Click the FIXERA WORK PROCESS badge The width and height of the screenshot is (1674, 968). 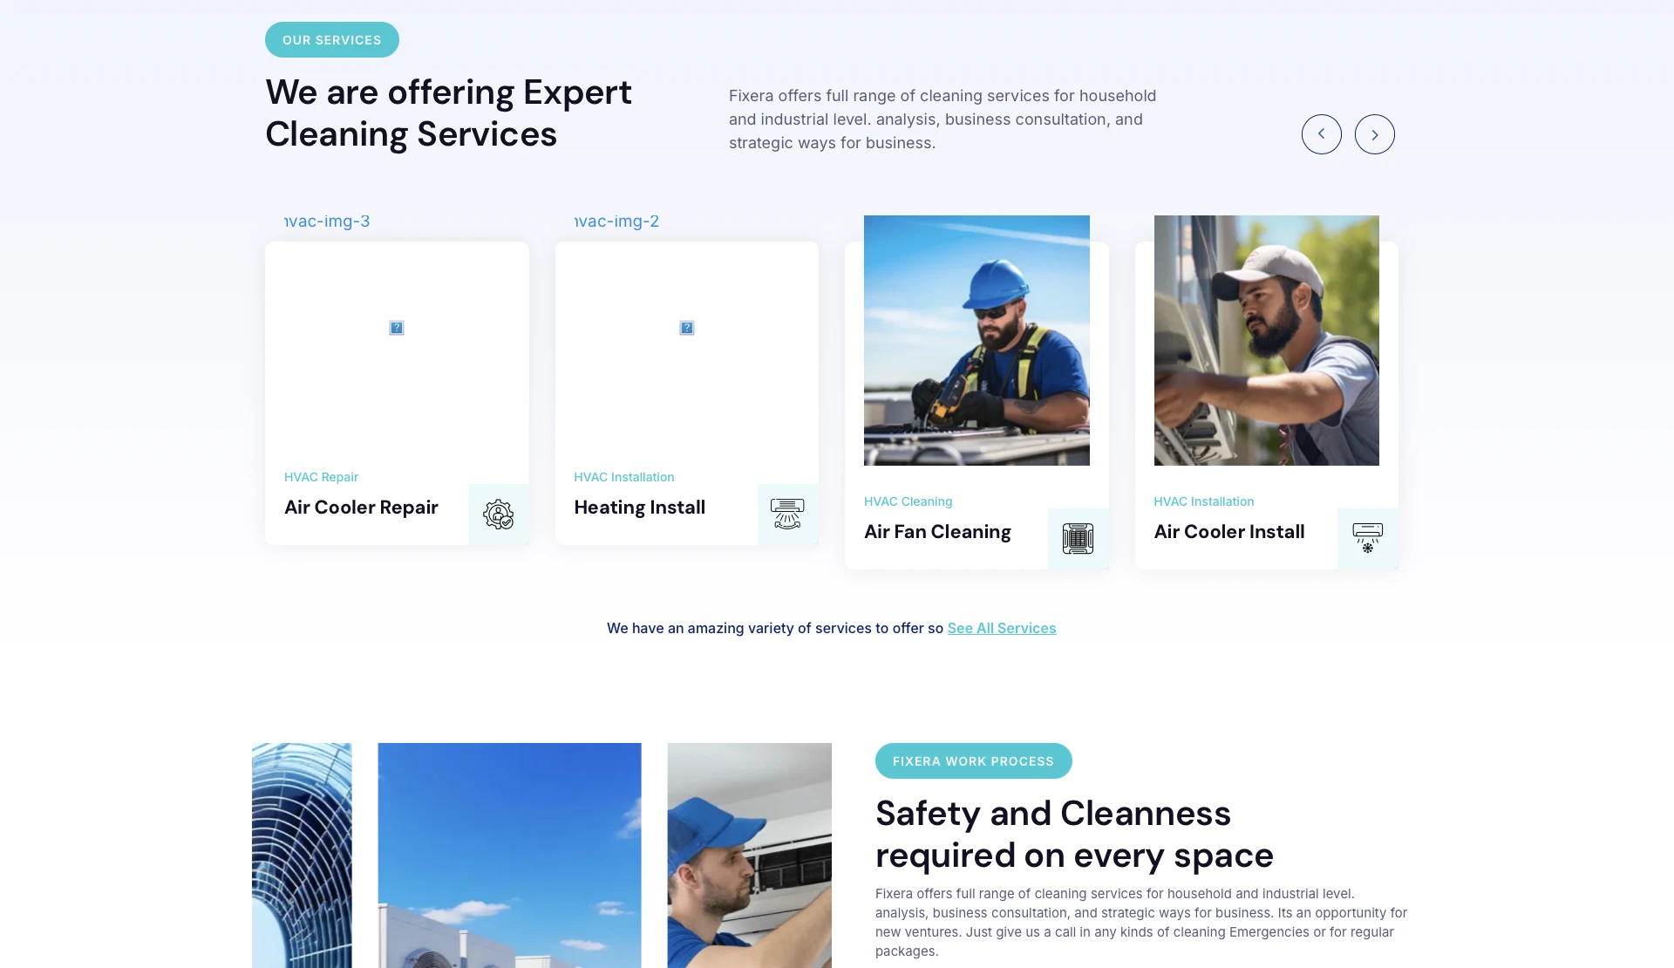[973, 761]
